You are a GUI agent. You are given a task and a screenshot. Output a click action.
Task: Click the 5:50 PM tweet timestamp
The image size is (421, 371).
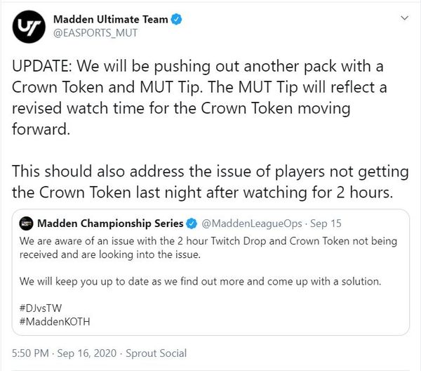pos(30,353)
